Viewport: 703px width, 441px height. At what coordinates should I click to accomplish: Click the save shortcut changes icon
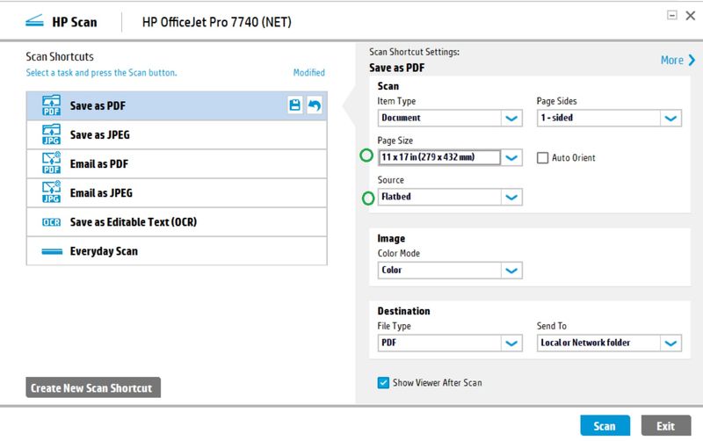[295, 106]
